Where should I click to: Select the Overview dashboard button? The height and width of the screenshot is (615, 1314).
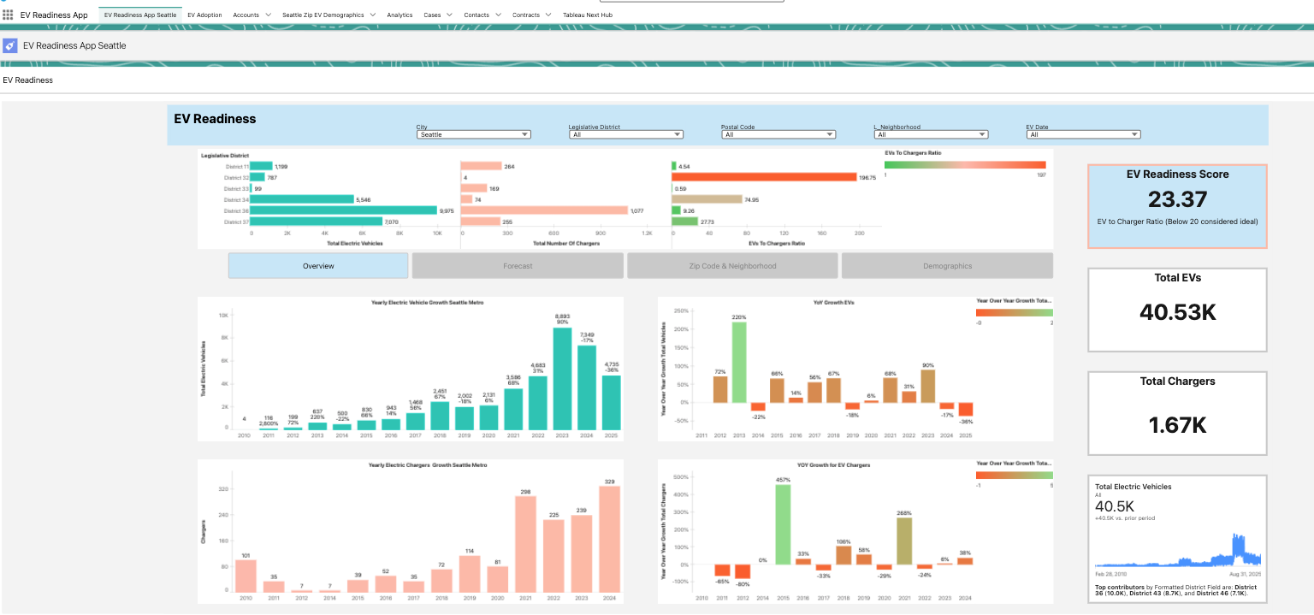pos(318,266)
